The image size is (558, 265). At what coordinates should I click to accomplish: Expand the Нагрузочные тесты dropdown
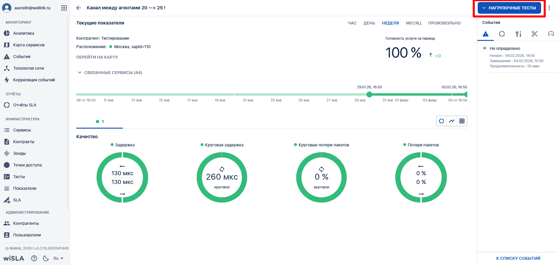pyautogui.click(x=509, y=8)
